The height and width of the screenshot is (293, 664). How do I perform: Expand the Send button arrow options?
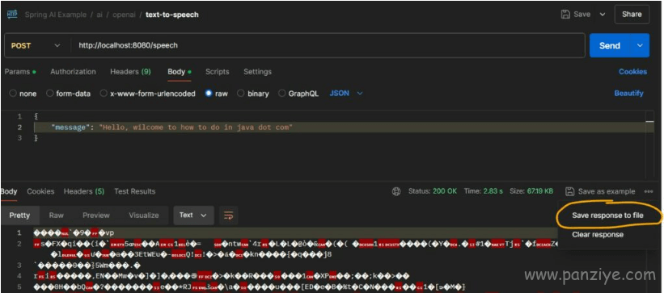tap(640, 46)
